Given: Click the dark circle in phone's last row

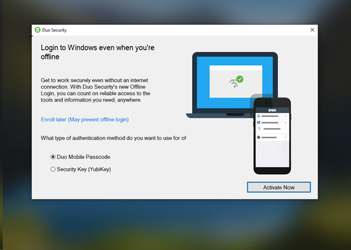Looking at the screenshot, I should pos(259,137).
